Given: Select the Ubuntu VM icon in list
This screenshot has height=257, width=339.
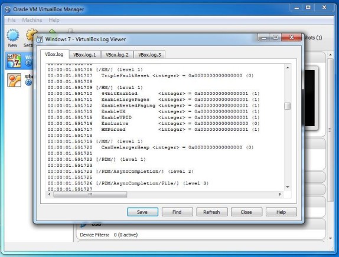Looking at the screenshot, I should (x=14, y=80).
